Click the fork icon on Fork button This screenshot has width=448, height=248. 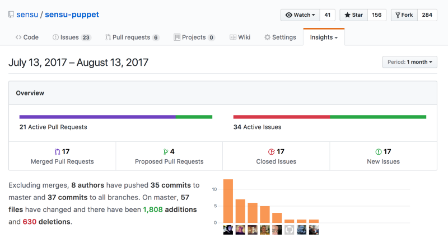(398, 15)
